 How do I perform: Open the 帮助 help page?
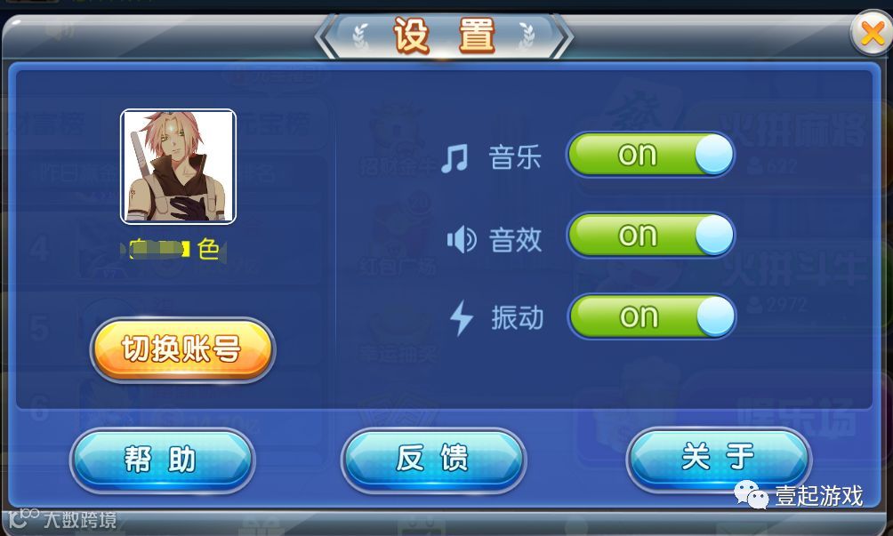pyautogui.click(x=162, y=460)
